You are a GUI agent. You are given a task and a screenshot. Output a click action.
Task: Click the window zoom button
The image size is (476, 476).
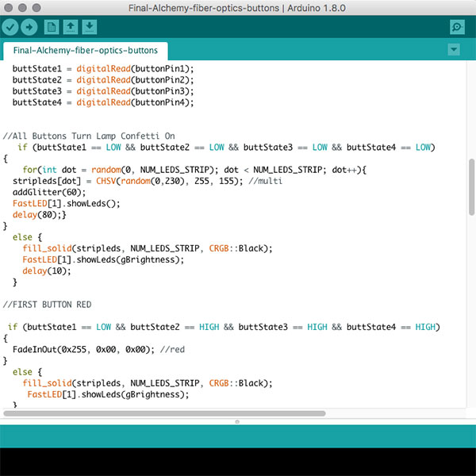click(x=36, y=8)
